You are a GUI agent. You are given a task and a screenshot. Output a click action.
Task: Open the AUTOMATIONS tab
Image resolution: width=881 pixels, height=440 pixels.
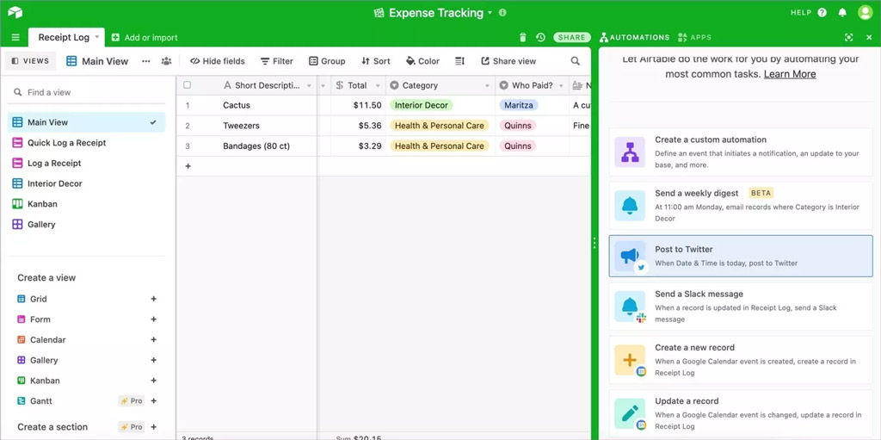634,38
